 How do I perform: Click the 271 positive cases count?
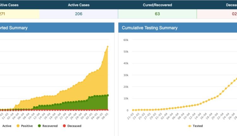pyautogui.click(x=3, y=14)
